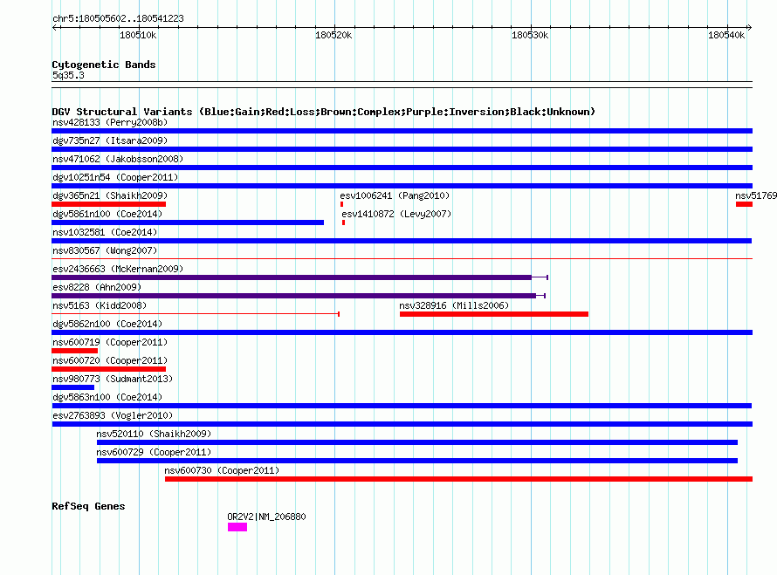777x575 pixels.
Task: Click the DGV Structural Variants track title
Action: pos(324,112)
